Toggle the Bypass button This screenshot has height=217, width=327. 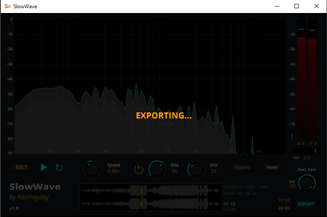pos(242,167)
